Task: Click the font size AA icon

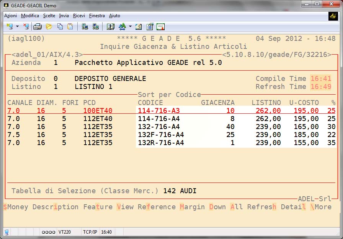Action: tap(122, 26)
